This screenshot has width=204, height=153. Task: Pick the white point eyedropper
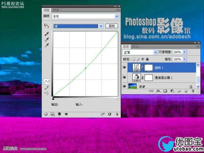[47, 45]
